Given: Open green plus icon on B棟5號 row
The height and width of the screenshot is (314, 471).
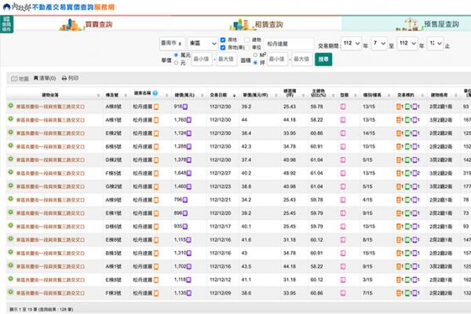Looking at the screenshot, I should coord(10,146).
